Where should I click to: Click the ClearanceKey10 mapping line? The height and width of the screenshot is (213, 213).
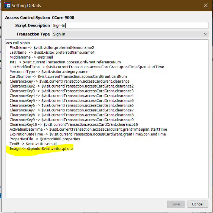coord(74,125)
